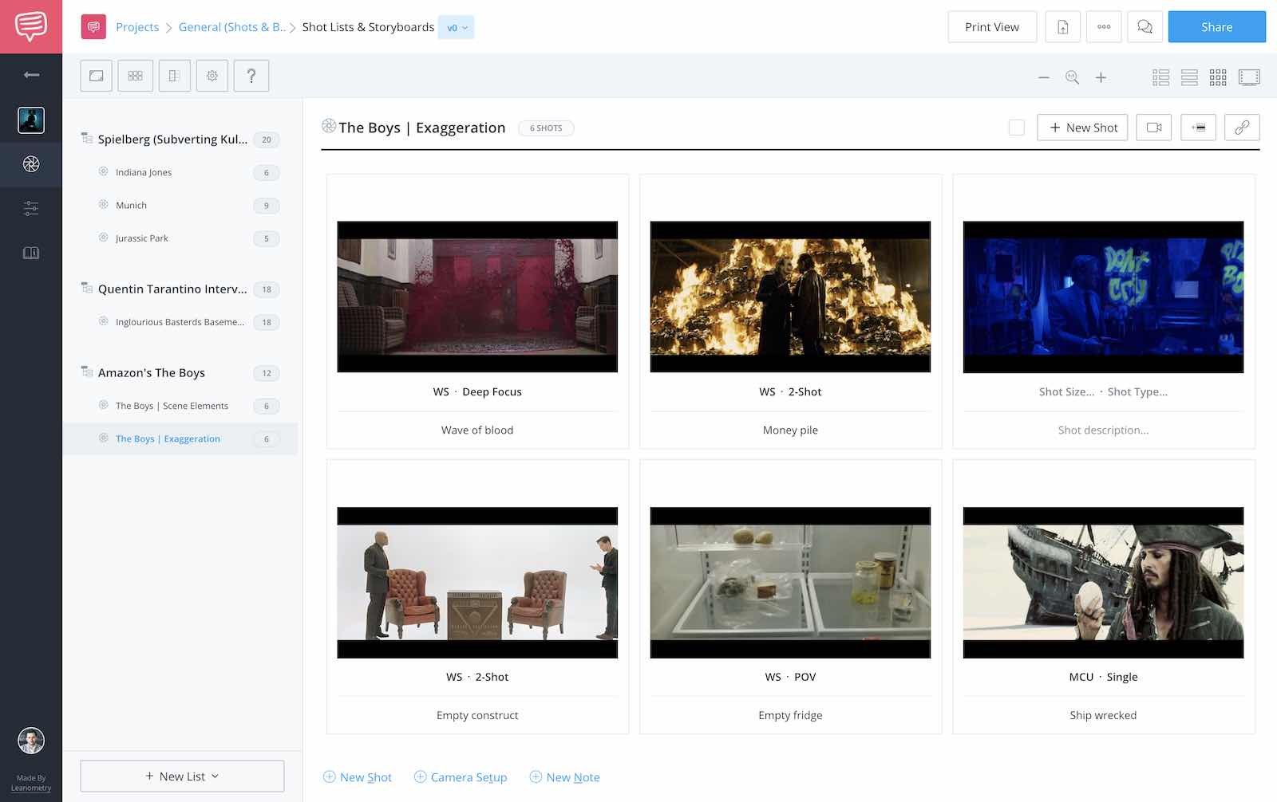Open the comments chat icon

1145,27
